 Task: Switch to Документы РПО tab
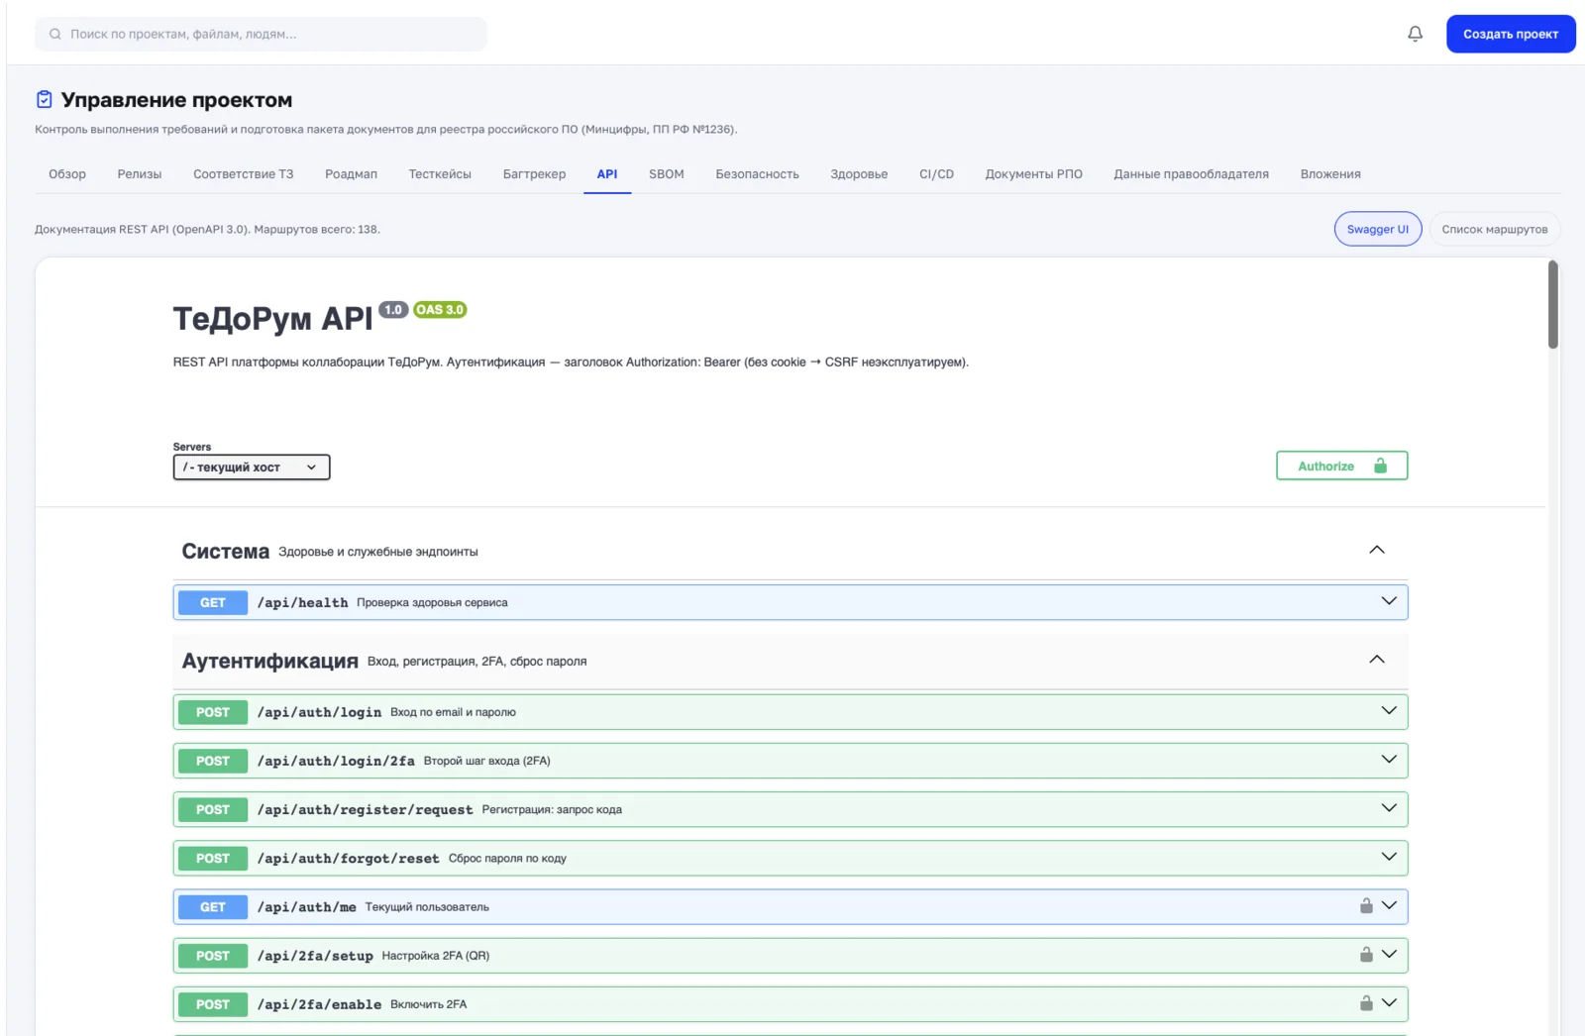[x=1034, y=174]
